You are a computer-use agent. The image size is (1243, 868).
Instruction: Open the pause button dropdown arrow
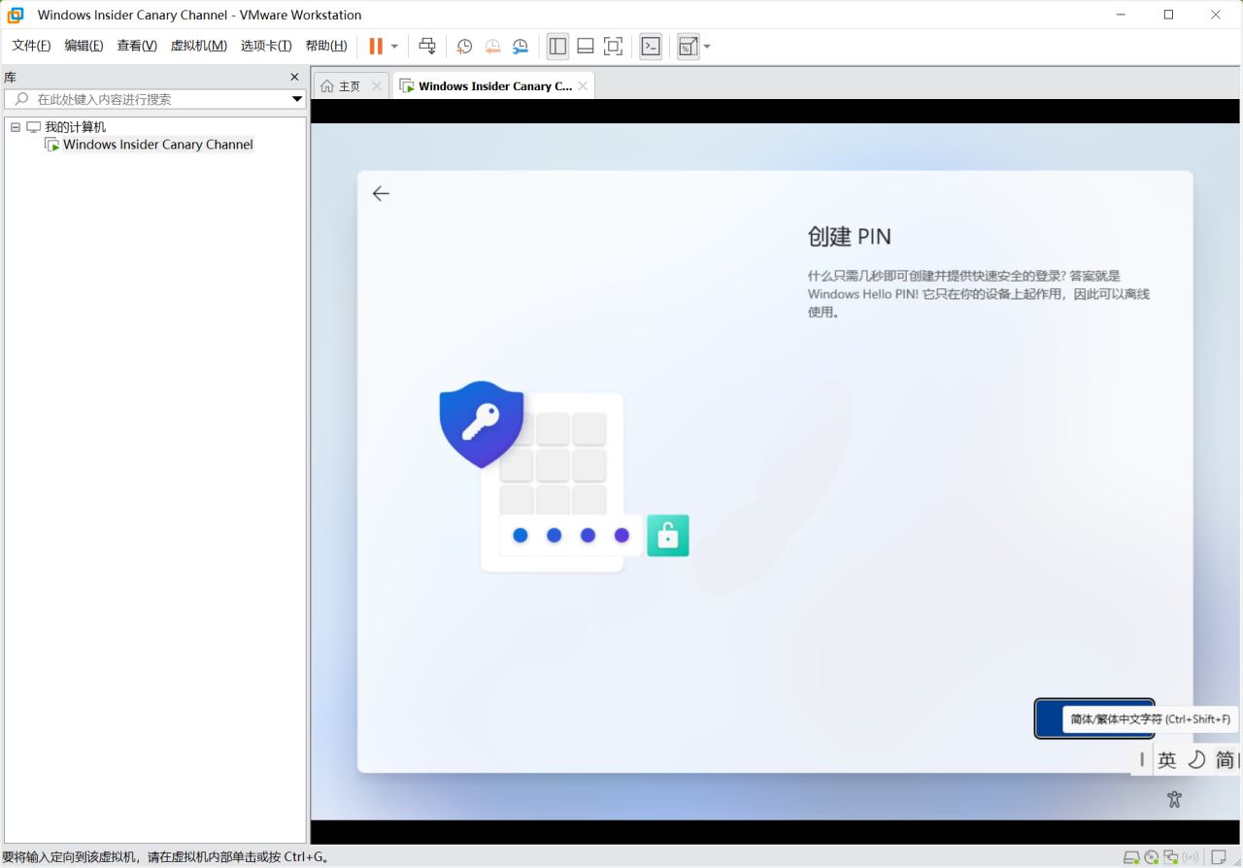click(394, 46)
